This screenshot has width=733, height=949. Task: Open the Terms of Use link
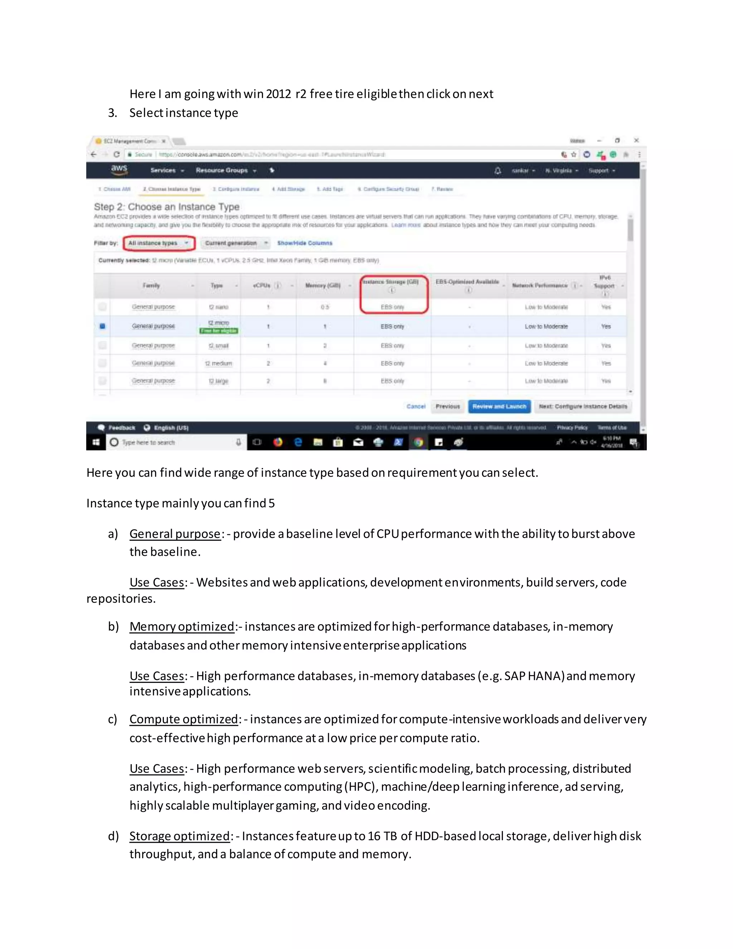click(x=612, y=428)
